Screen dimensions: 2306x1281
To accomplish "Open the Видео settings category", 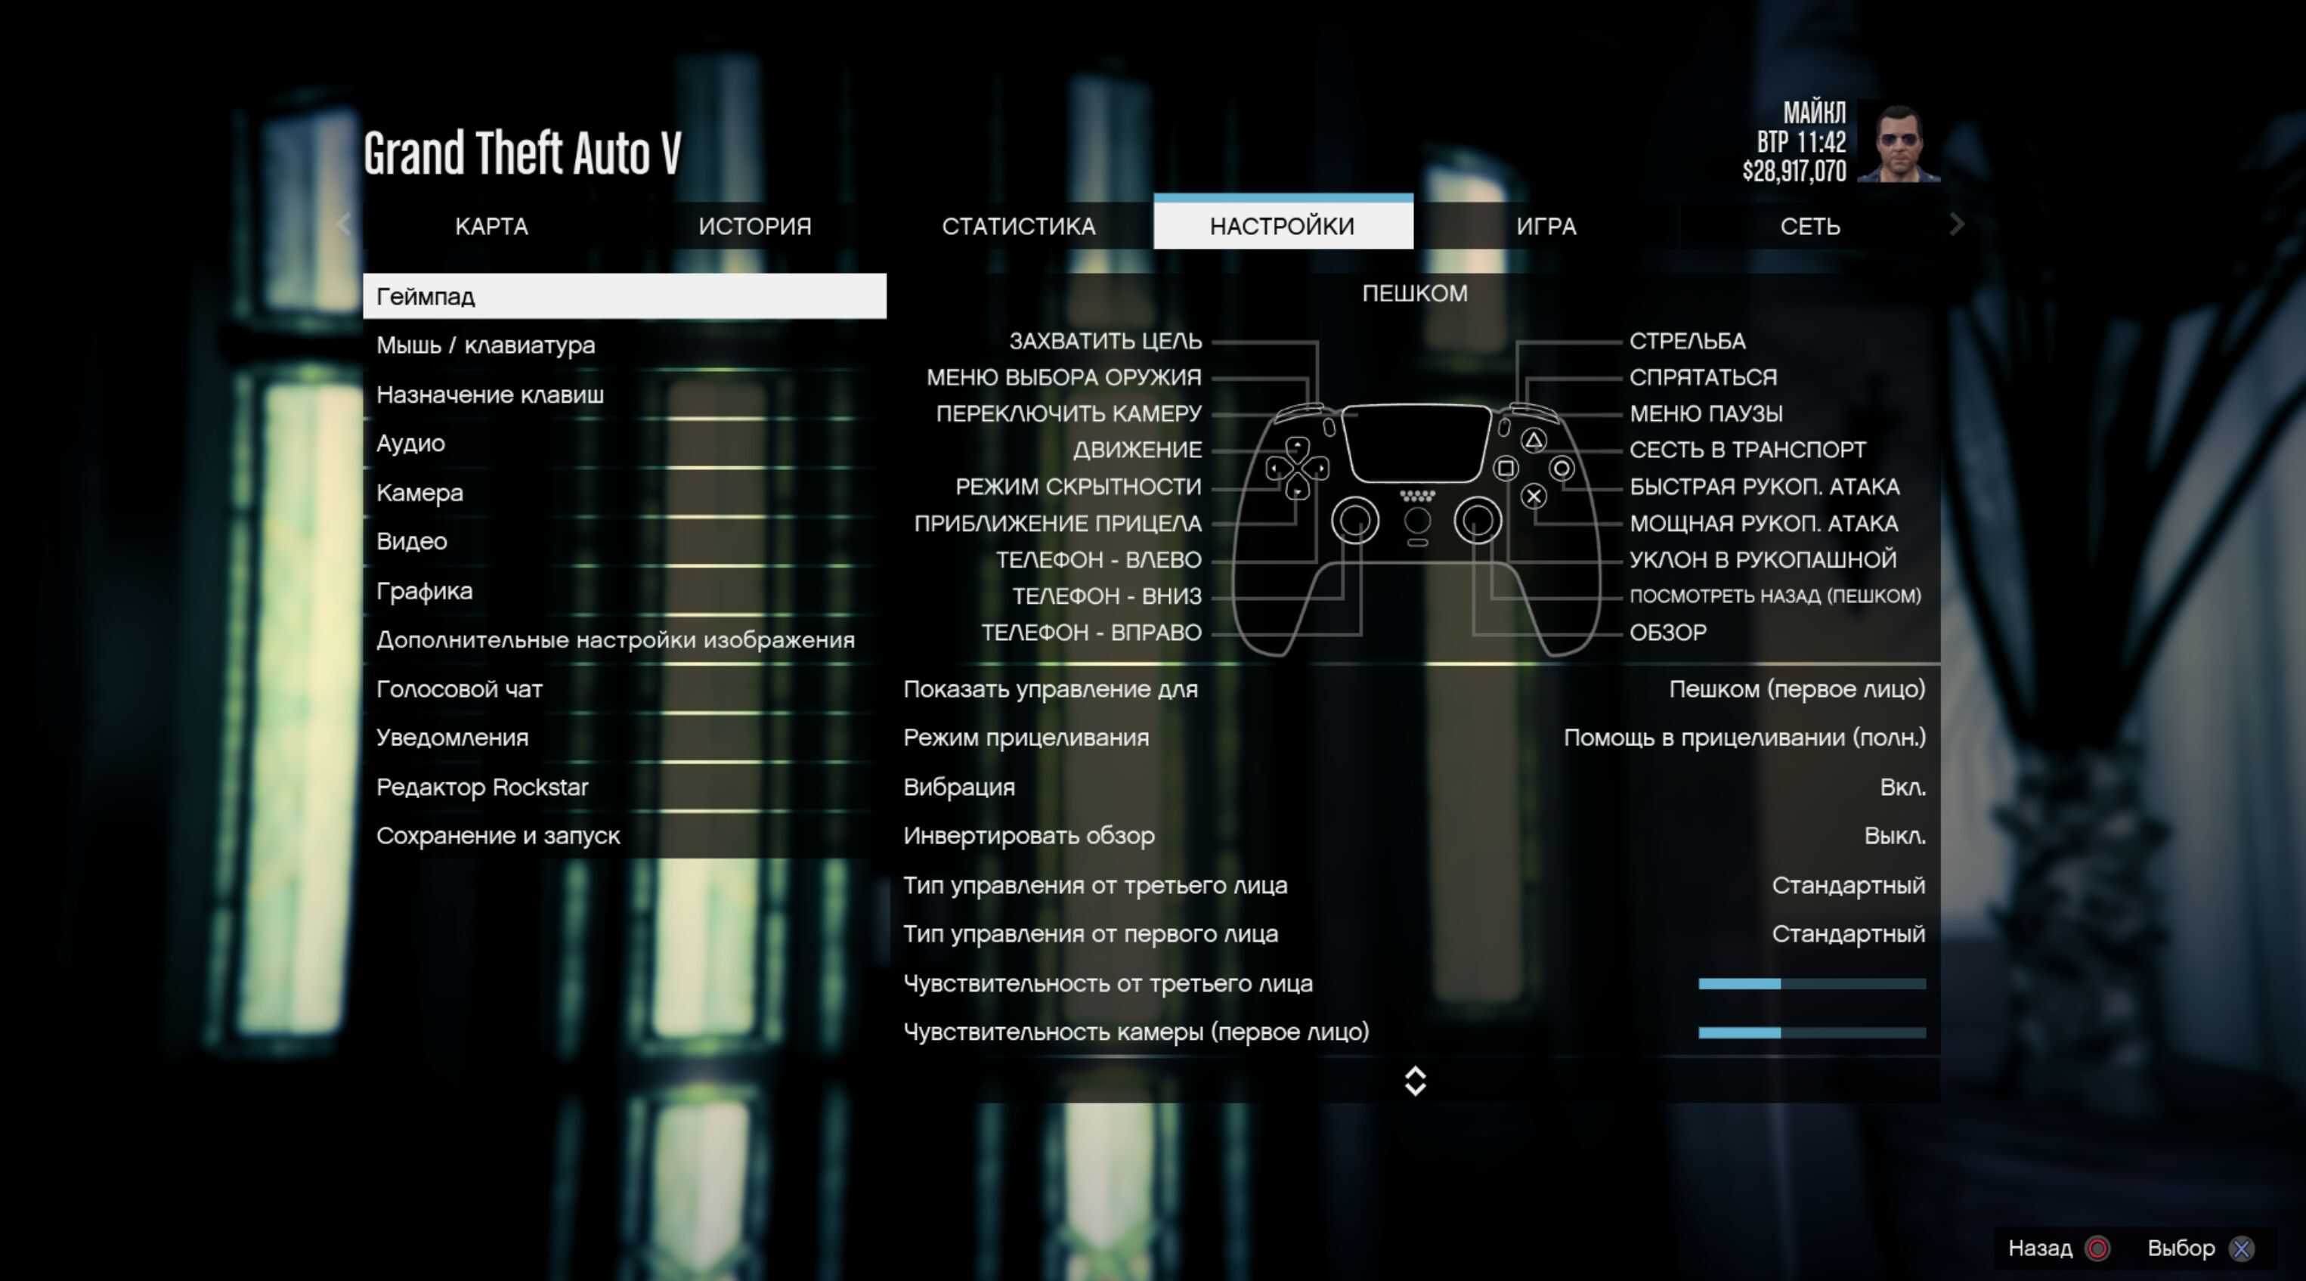I will 625,542.
